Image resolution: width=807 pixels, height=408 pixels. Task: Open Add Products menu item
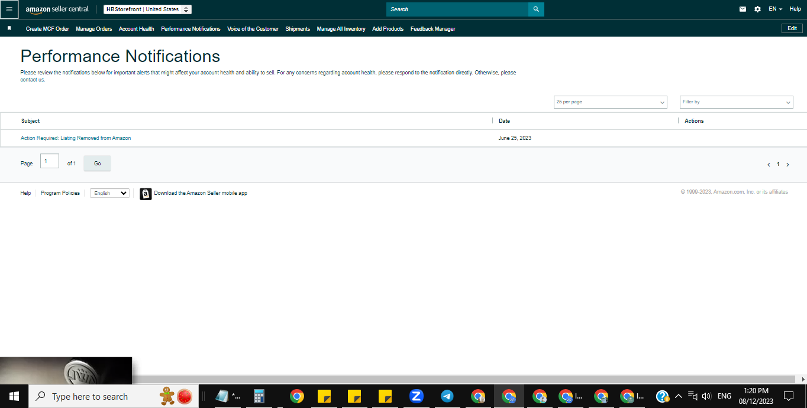point(388,29)
